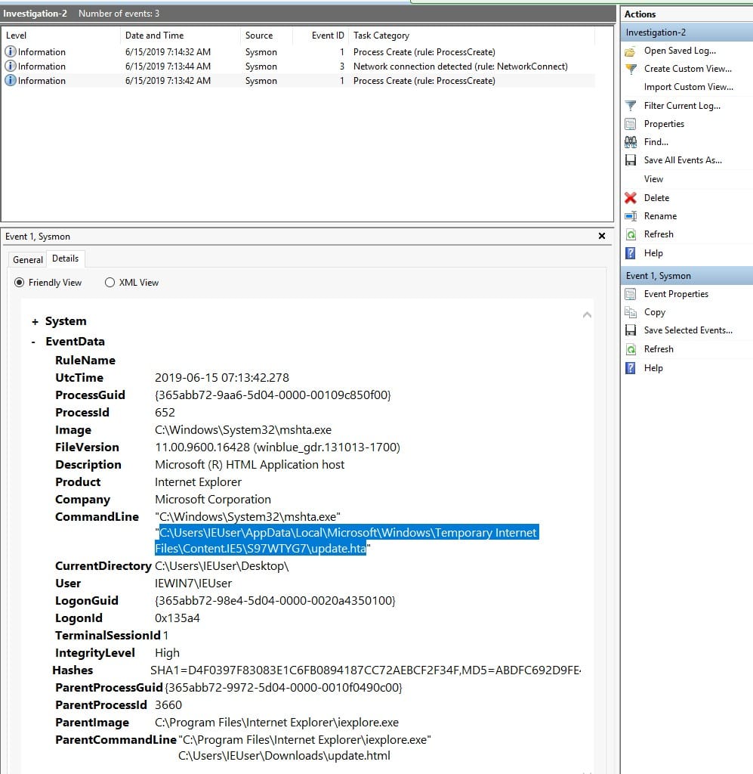Click information icon of 7:13:42 AM event

click(x=11, y=80)
